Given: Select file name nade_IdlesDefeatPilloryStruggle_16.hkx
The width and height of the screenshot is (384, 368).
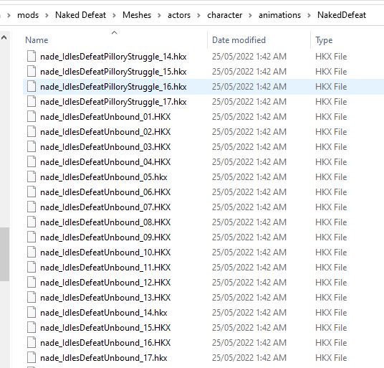Looking at the screenshot, I should 113,87.
